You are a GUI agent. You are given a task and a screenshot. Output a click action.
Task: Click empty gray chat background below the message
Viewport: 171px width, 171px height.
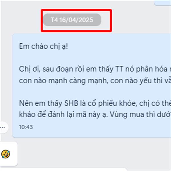click(x=93, y=153)
